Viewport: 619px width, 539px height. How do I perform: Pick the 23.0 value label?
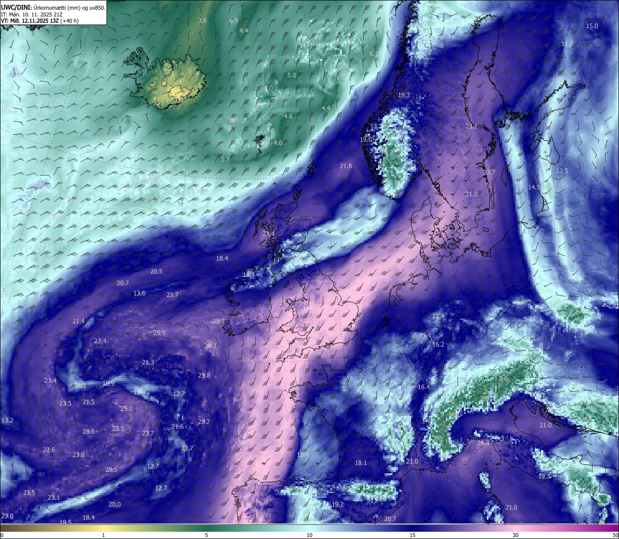[7, 516]
